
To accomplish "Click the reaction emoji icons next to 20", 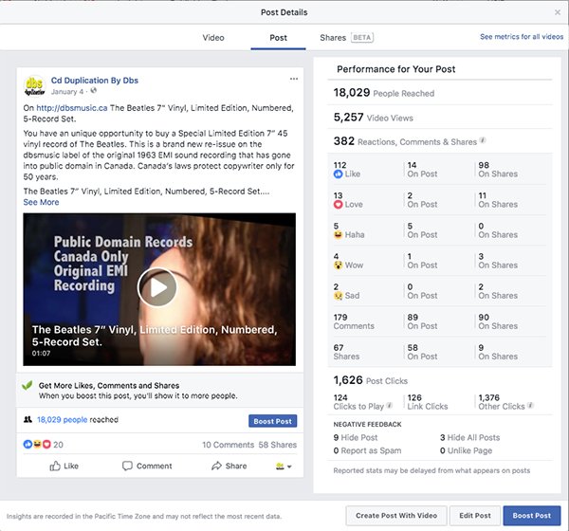I will coord(38,444).
